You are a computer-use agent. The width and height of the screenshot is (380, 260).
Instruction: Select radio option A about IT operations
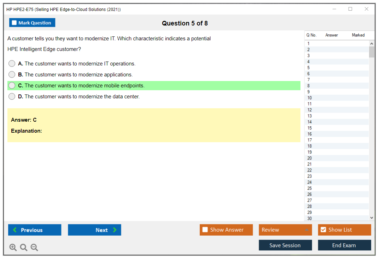pyautogui.click(x=12, y=64)
